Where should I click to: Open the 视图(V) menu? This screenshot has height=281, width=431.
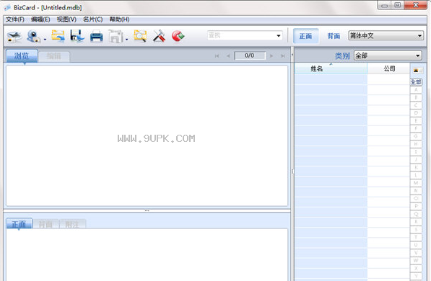click(x=66, y=19)
